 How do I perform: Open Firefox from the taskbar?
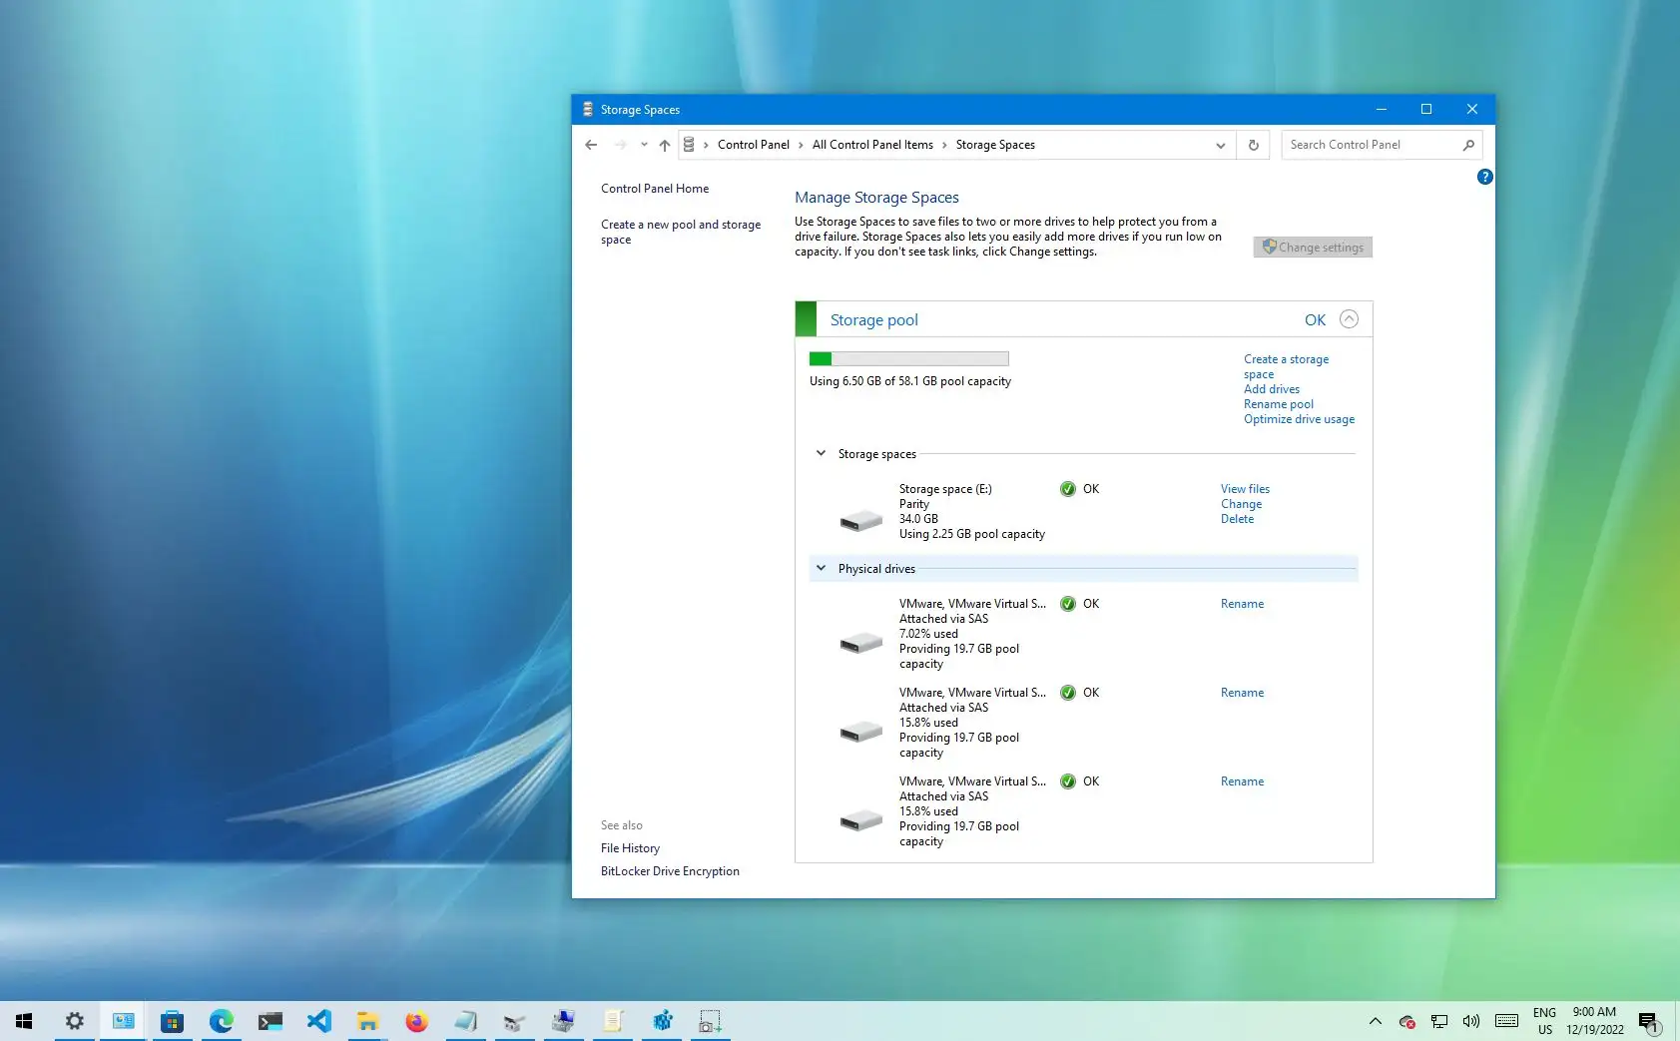(x=416, y=1021)
